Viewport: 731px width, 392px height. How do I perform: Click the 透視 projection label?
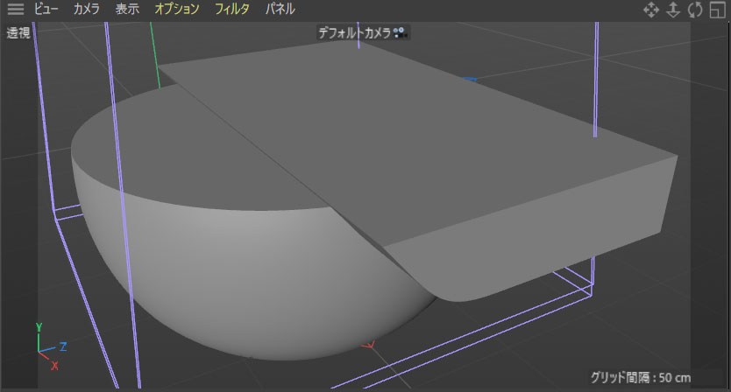point(18,33)
